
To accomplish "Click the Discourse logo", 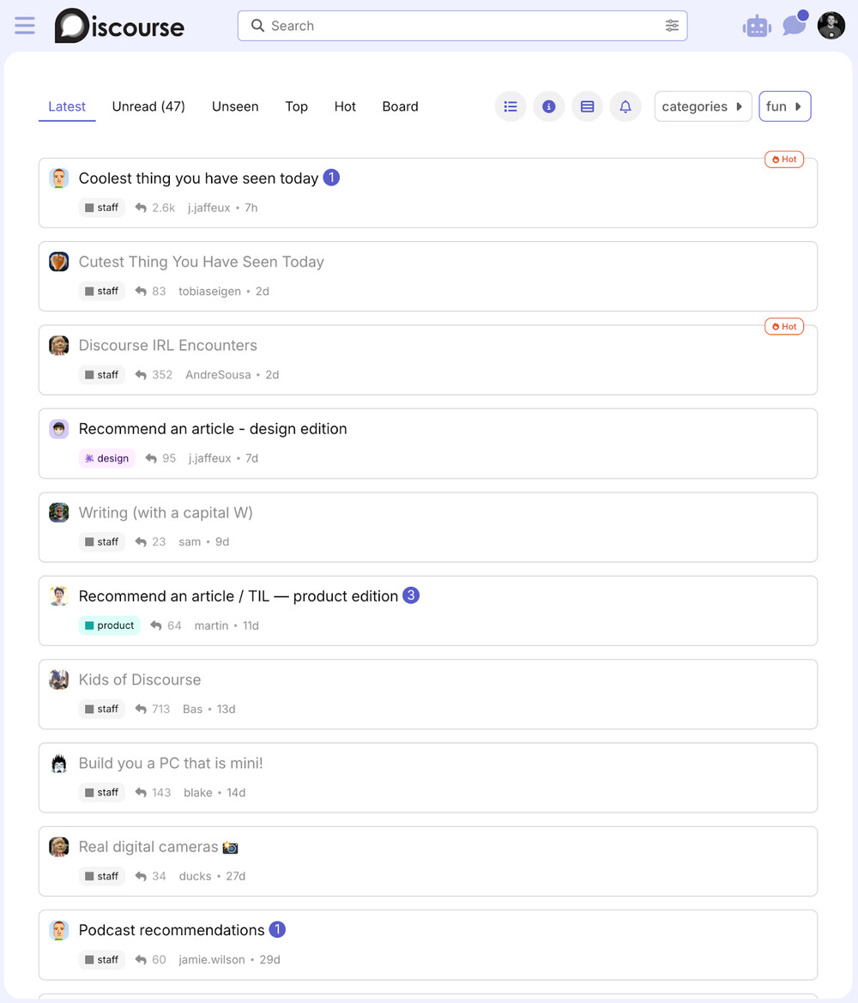I will [x=119, y=26].
